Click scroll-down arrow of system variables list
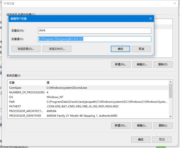 [170, 116]
